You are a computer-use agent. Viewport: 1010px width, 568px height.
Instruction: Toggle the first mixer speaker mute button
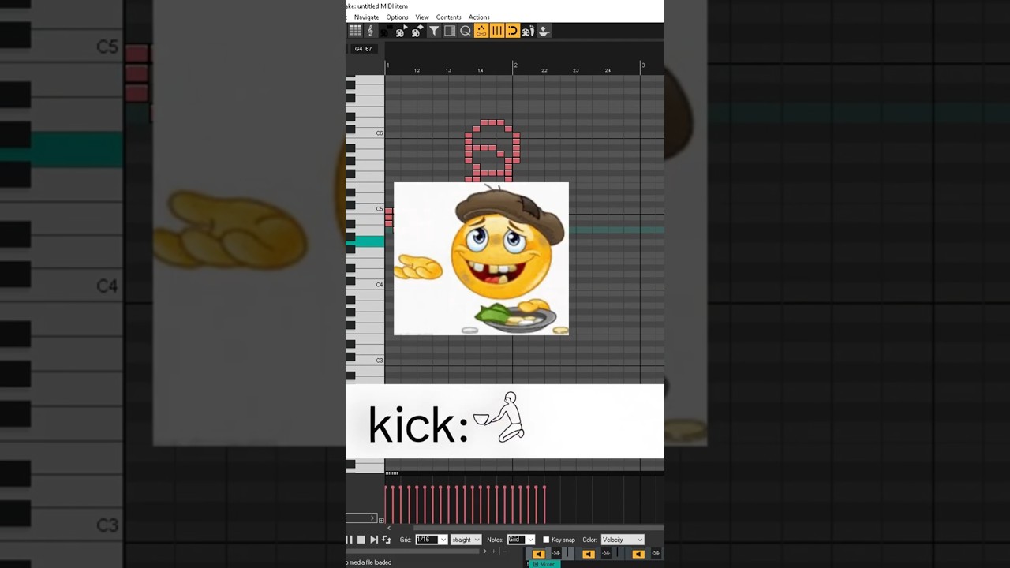pos(539,554)
